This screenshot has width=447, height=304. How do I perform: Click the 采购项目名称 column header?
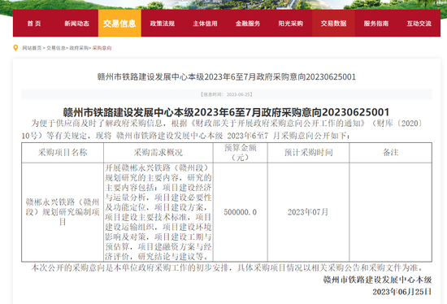63,153
